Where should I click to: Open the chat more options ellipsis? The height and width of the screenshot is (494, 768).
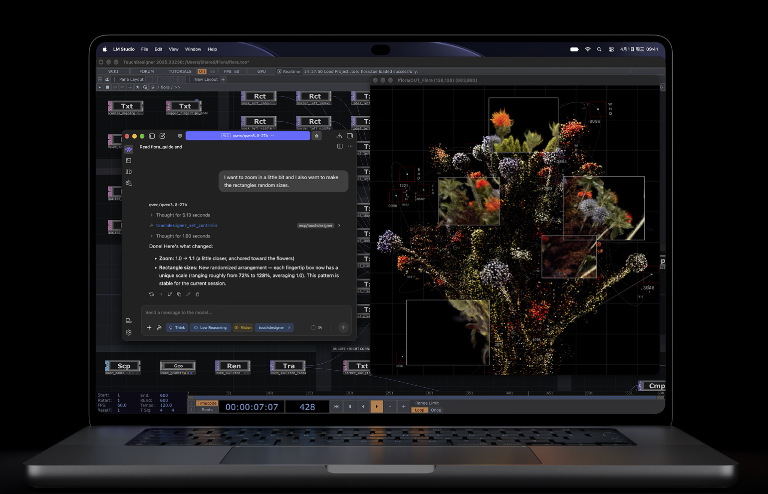(350, 147)
